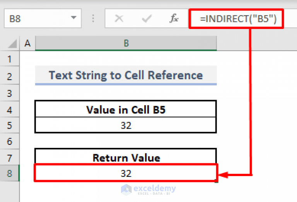The width and height of the screenshot is (297, 202).
Task: Select row 3 header
Action: point(9,93)
